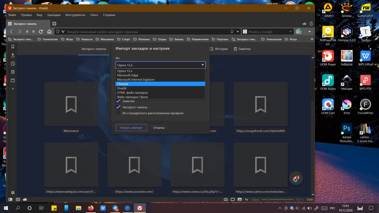This screenshot has width=379, height=213.
Task: Select Chrome in import source list
Action: pos(160,84)
